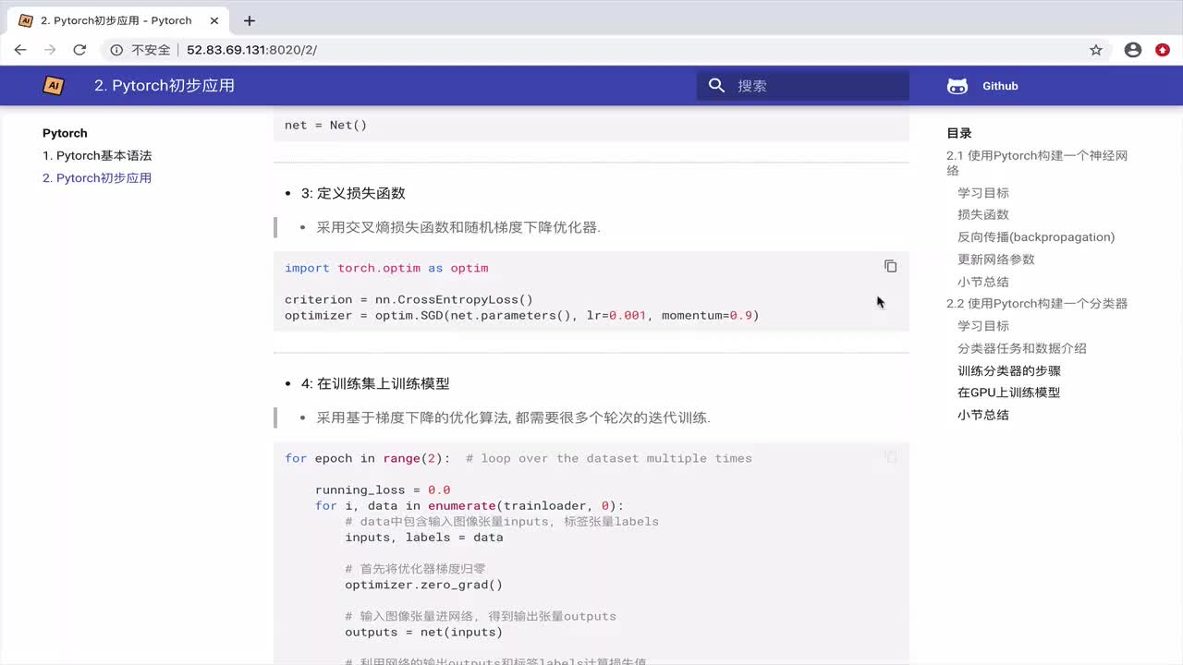The height and width of the screenshot is (665, 1183).
Task: Jump to 小节总结 under section 2.1
Action: click(x=983, y=281)
